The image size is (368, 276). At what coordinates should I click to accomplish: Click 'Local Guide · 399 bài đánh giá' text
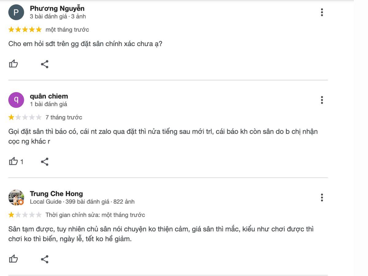point(70,201)
